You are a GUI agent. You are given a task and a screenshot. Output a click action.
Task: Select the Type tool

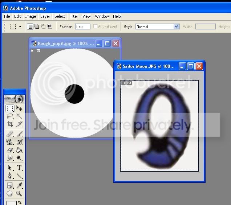(19, 168)
